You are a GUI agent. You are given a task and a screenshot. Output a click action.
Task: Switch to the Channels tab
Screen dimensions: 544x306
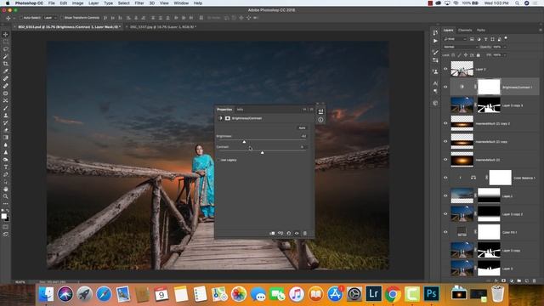pos(465,31)
